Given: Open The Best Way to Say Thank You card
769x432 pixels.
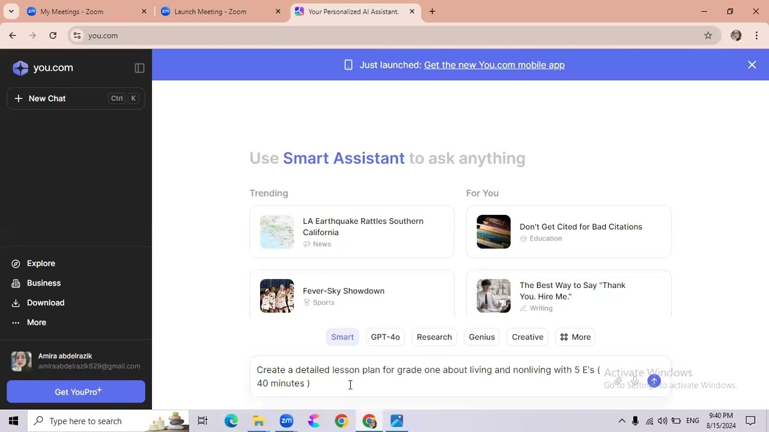Looking at the screenshot, I should point(568,294).
